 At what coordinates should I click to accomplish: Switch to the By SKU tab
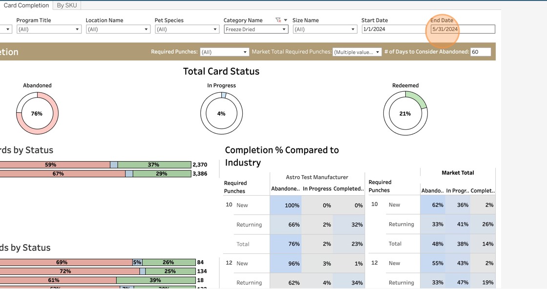[x=67, y=5]
